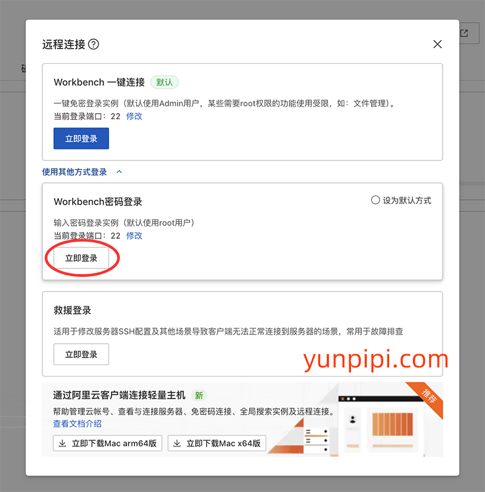Click 修改 link for password login port
This screenshot has height=492, width=485.
133,236
